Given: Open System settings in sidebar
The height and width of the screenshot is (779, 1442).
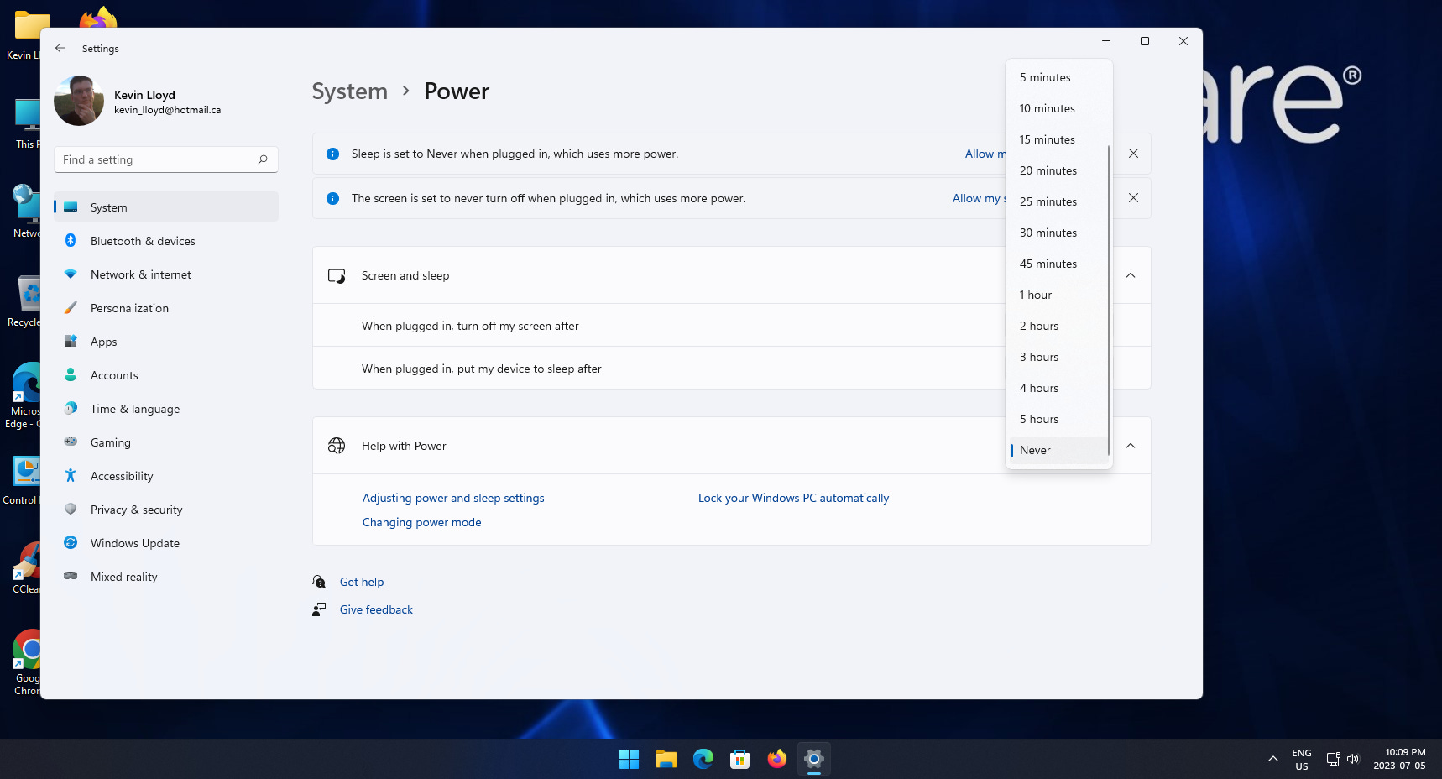Looking at the screenshot, I should coord(166,207).
